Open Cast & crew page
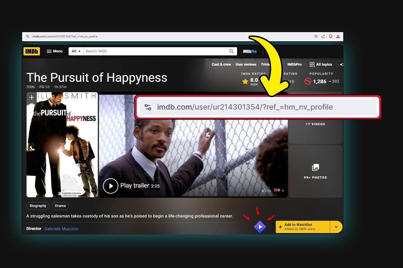Screen dimensions: 403x268 (221, 64)
